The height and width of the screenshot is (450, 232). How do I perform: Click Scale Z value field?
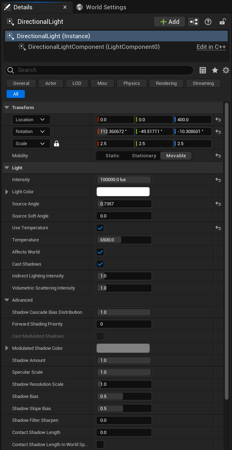[193, 144]
